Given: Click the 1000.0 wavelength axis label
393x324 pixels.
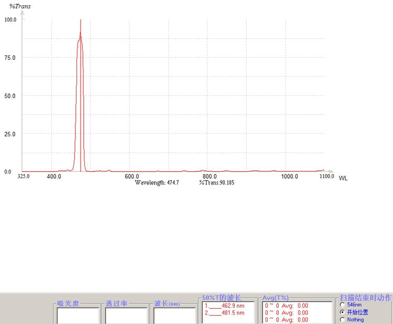Looking at the screenshot, I should pos(289,176).
